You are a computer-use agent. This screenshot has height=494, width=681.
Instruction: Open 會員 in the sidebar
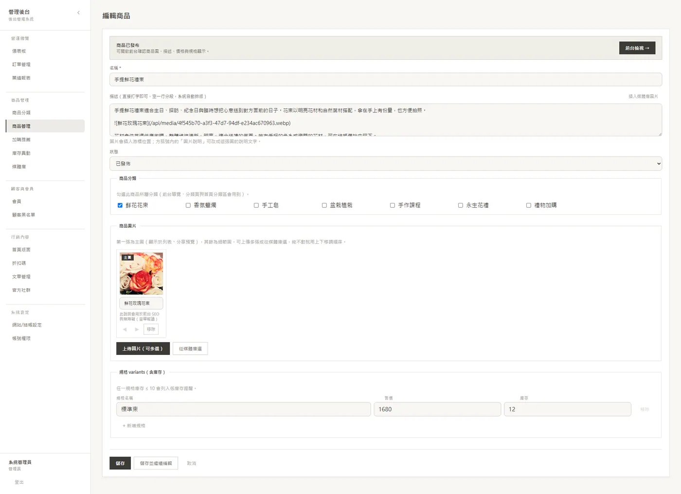point(45,201)
